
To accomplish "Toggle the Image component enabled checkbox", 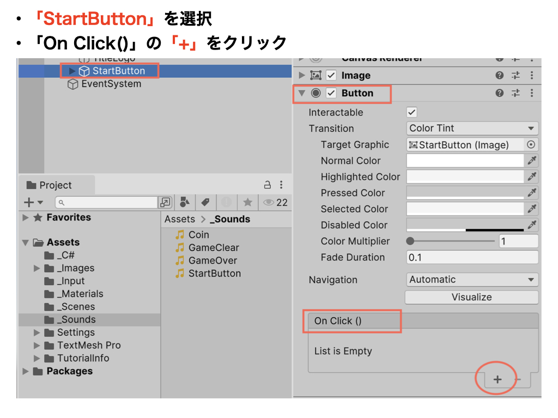I will pos(331,76).
